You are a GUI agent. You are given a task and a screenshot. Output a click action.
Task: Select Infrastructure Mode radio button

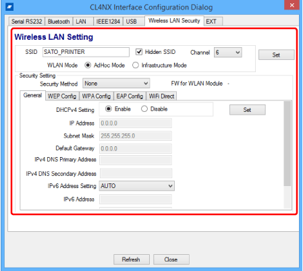pyautogui.click(x=136, y=65)
